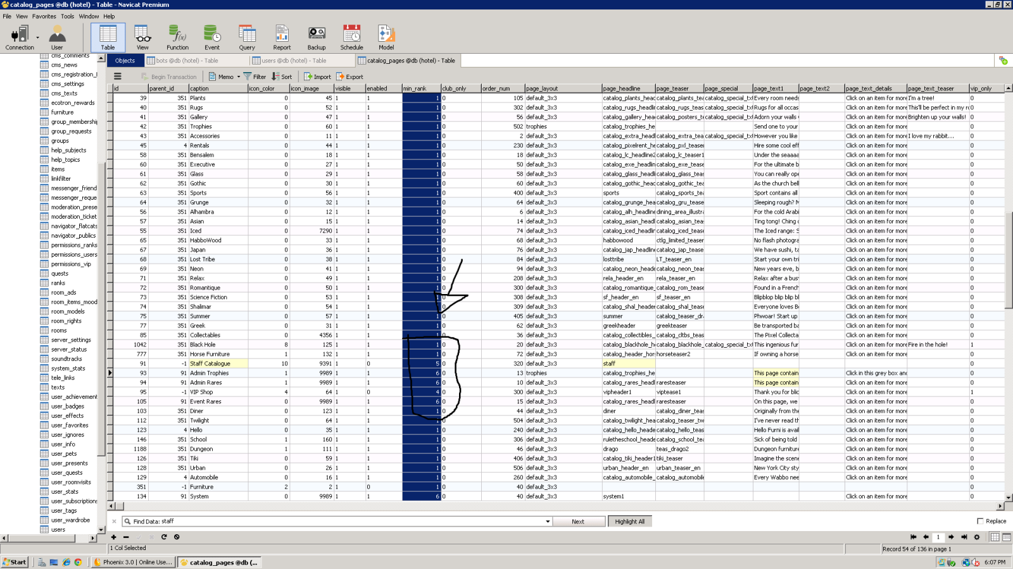
Task: Open the table hamburger menu icon
Action: (117, 76)
